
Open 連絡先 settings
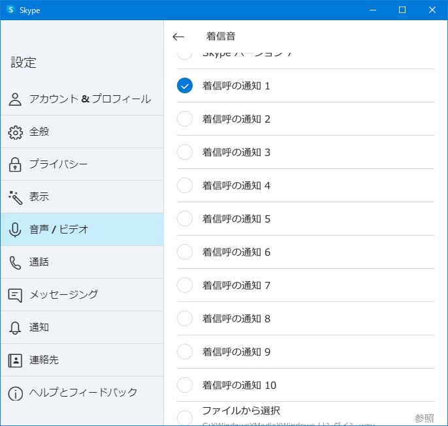click(82, 359)
